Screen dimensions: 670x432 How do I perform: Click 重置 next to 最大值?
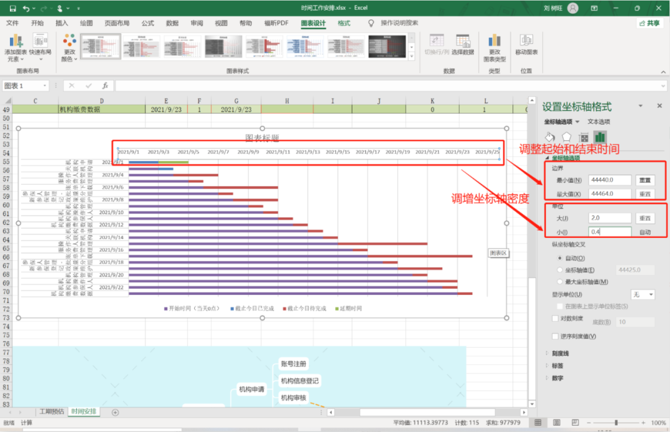645,194
